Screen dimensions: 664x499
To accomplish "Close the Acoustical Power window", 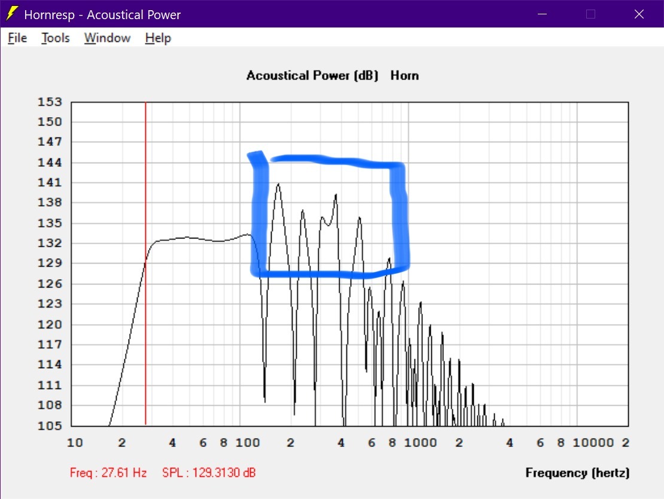I will pos(639,14).
